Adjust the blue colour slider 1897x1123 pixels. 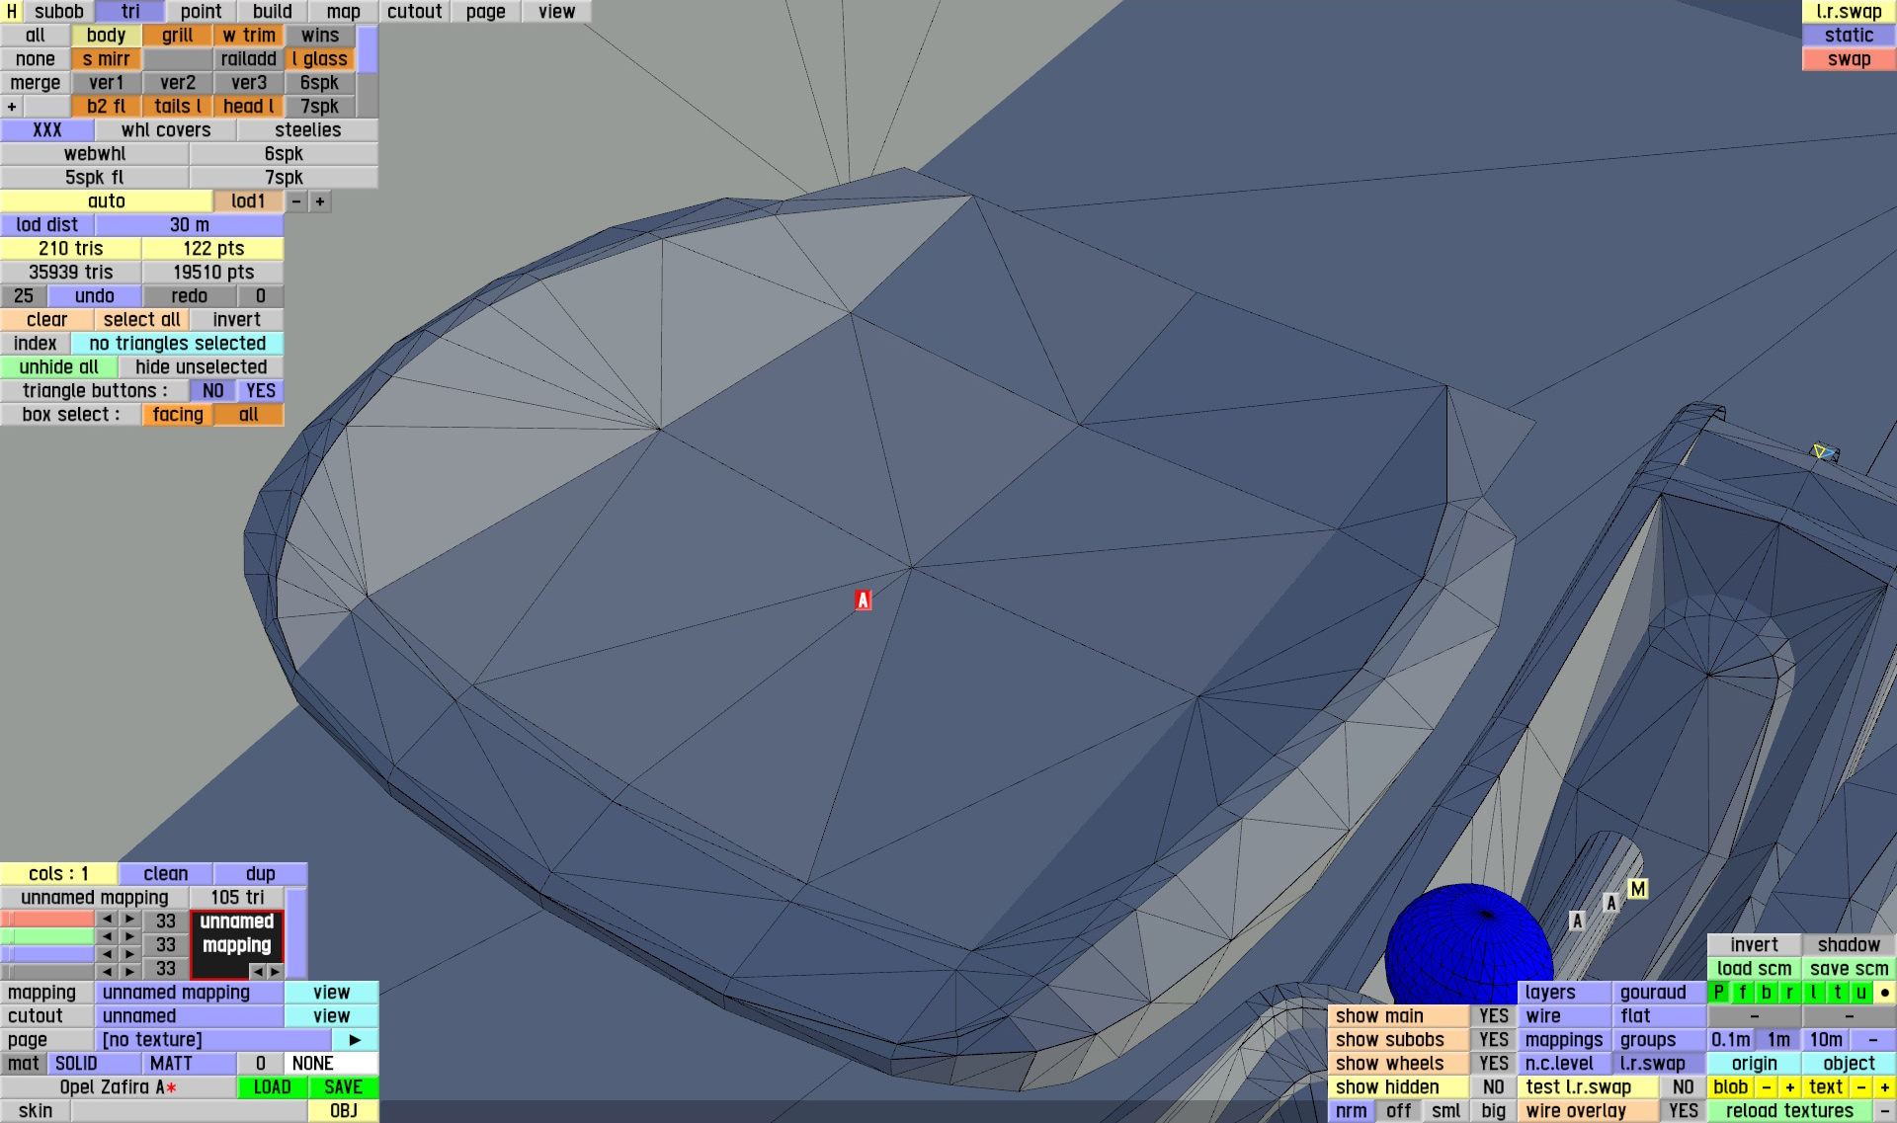pos(47,954)
